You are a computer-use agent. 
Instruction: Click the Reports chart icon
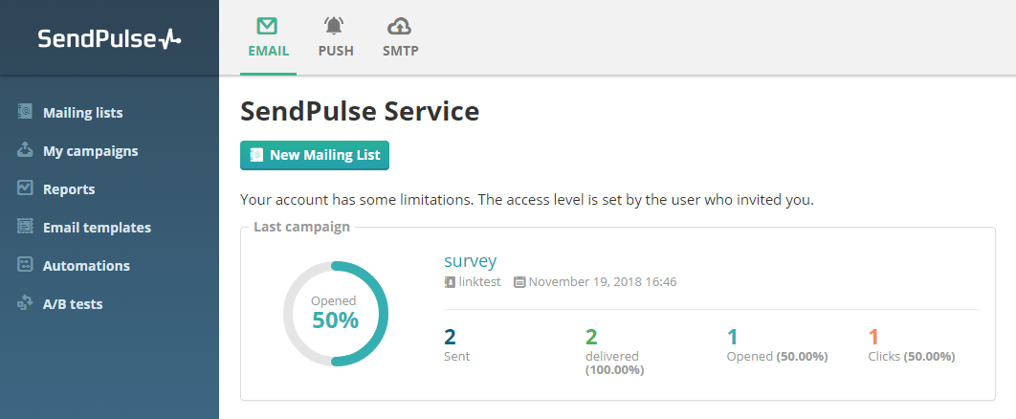coord(26,188)
